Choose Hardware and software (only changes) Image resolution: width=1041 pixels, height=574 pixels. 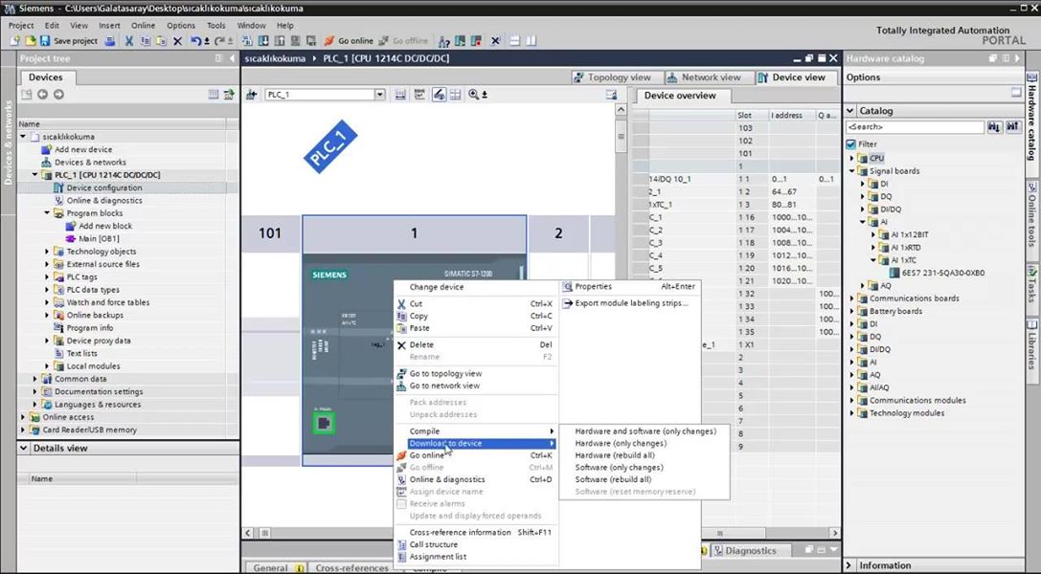(645, 431)
